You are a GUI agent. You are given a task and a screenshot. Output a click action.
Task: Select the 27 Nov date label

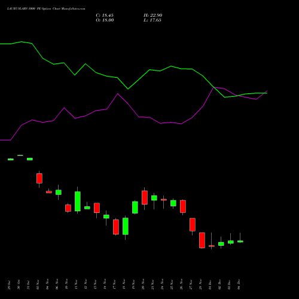(x=191, y=285)
